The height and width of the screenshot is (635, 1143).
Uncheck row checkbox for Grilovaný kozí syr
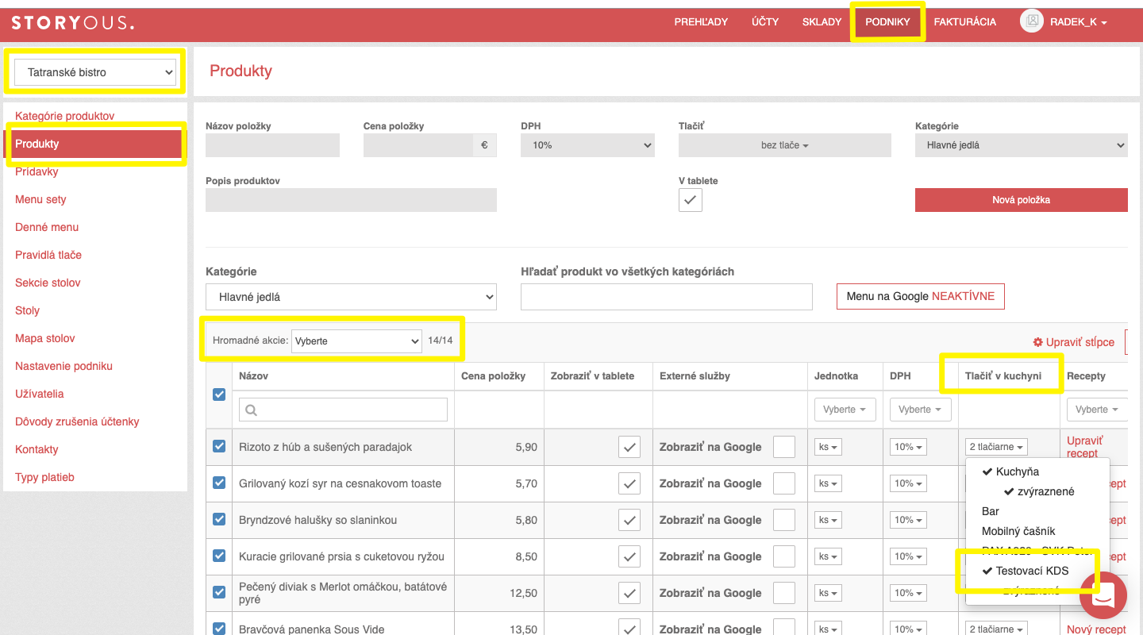point(219,483)
